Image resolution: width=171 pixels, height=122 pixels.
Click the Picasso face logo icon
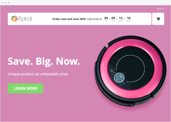pyautogui.click(x=14, y=19)
